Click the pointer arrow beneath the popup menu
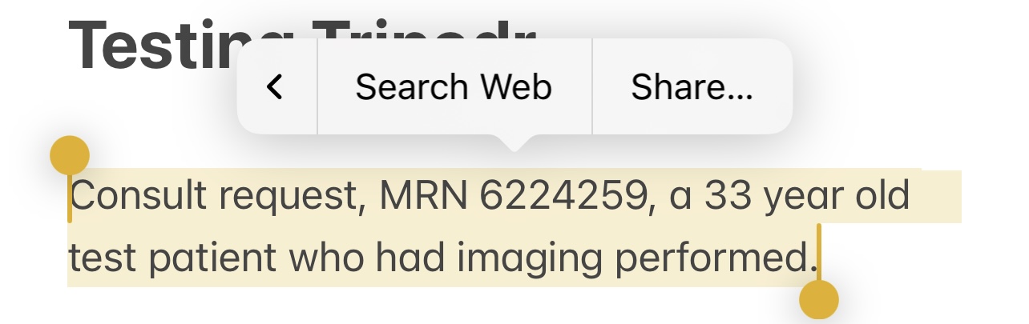Screen dimensions: 1029x324 (x=514, y=144)
